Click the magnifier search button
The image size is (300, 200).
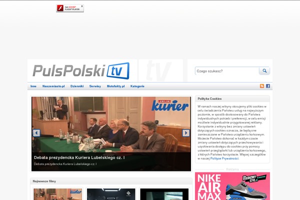point(264,71)
